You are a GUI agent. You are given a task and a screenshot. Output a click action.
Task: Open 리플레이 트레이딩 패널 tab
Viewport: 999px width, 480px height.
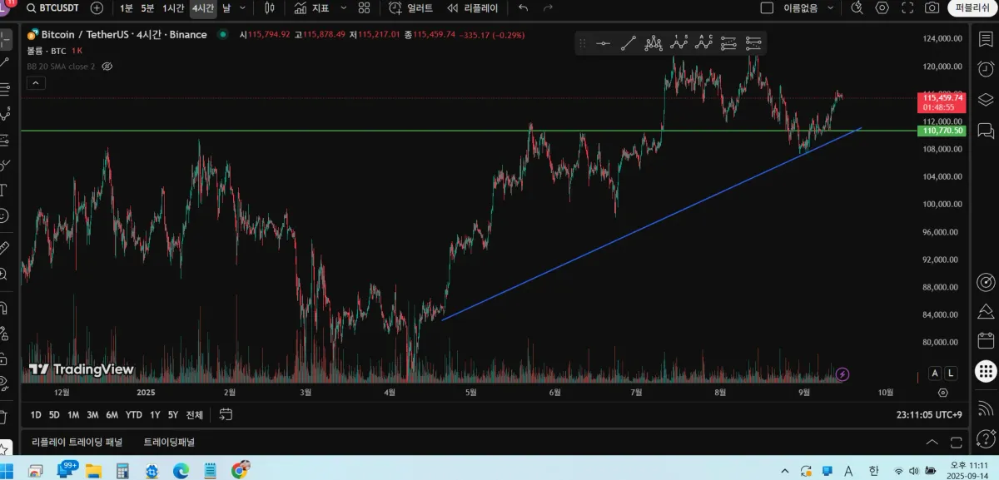point(77,442)
